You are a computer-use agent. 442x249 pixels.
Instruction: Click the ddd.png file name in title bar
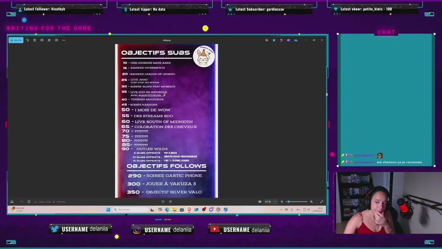[x=167, y=40]
